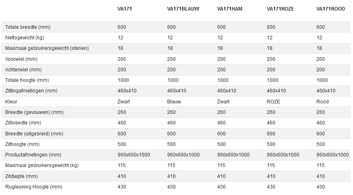Click the Rugleuning Hoogte (mm) label
The height and width of the screenshot is (195, 353).
(34, 187)
